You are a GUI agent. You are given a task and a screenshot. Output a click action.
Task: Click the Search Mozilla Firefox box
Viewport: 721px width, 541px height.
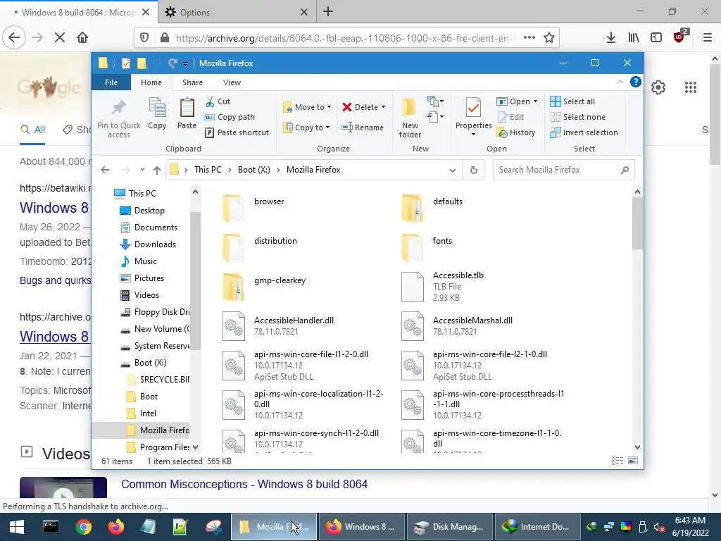(564, 170)
